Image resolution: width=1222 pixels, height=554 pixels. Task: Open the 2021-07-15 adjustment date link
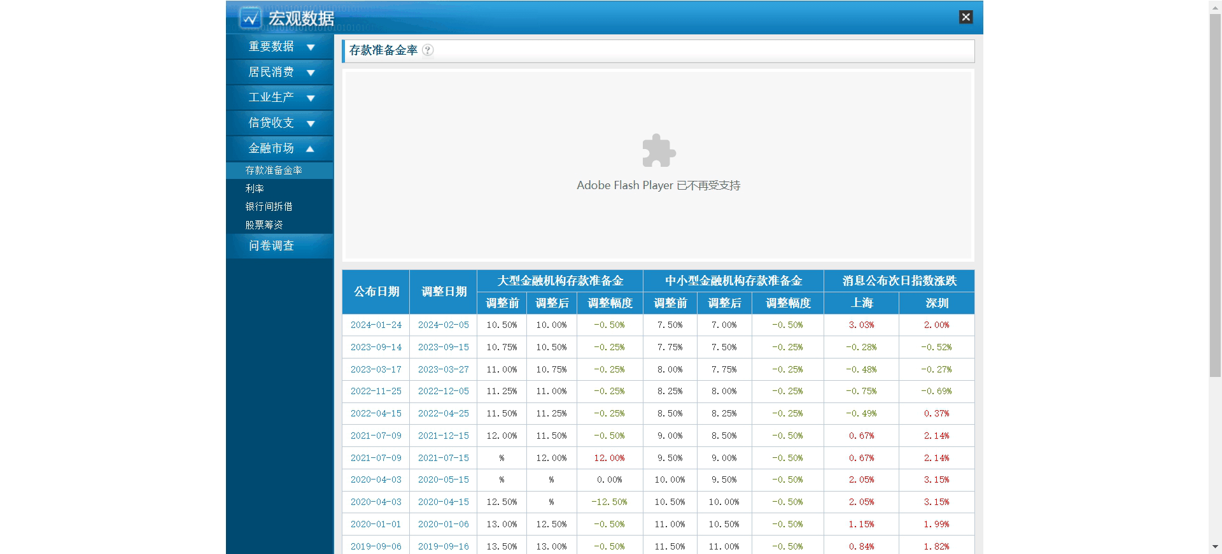444,458
